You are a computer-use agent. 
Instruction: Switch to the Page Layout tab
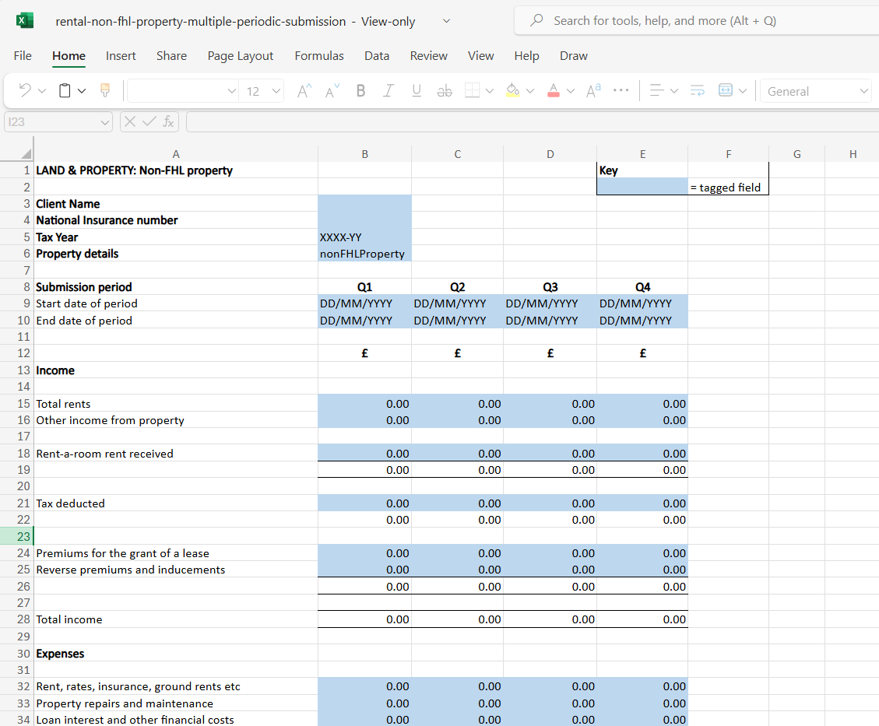(x=241, y=56)
